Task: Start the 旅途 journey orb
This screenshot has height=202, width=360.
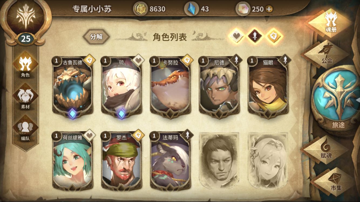Action: pos(337,98)
